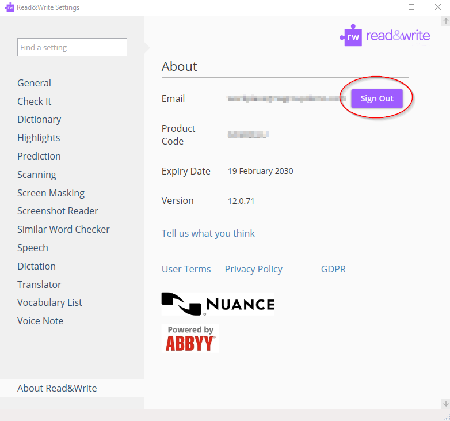Switch to the Scanning section

tap(37, 175)
